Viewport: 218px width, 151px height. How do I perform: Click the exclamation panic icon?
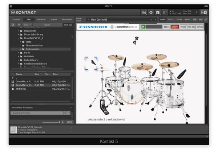pyautogui.click(x=196, y=12)
